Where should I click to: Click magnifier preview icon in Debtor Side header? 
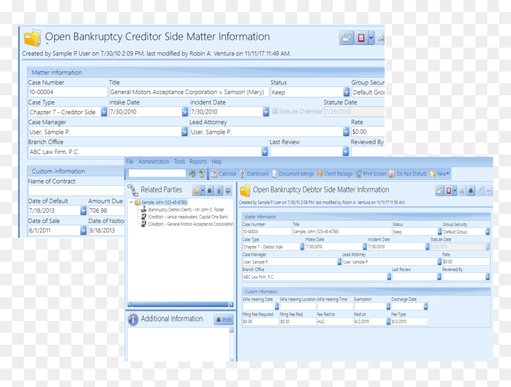coord(462,191)
